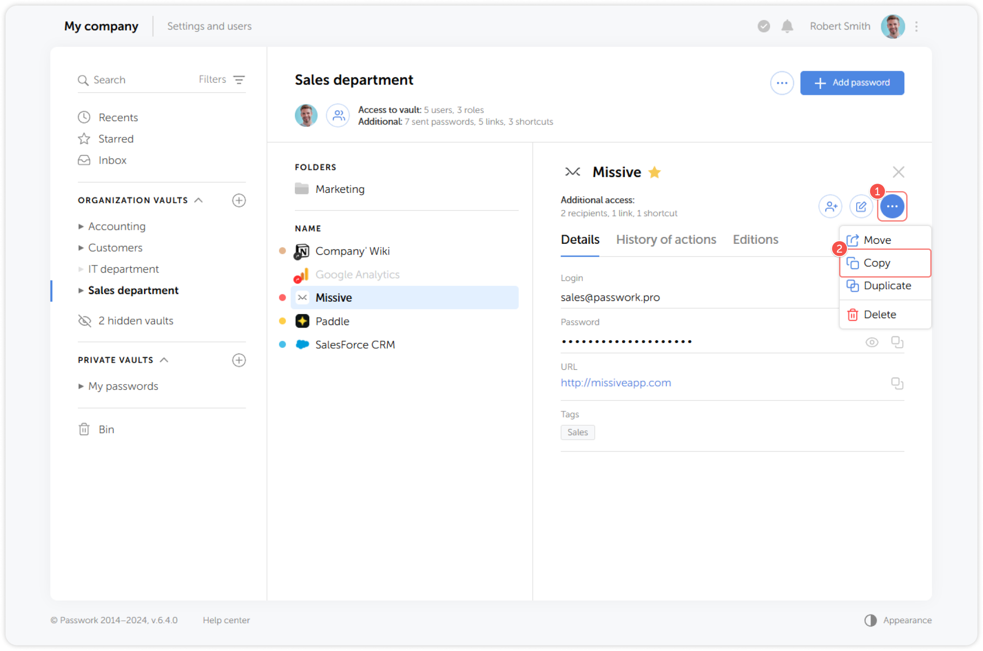Click the notification bell icon

pyautogui.click(x=787, y=26)
